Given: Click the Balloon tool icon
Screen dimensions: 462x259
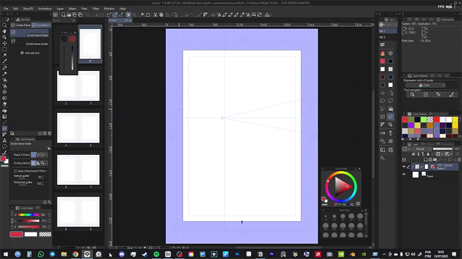Looking at the screenshot, I should [4, 146].
